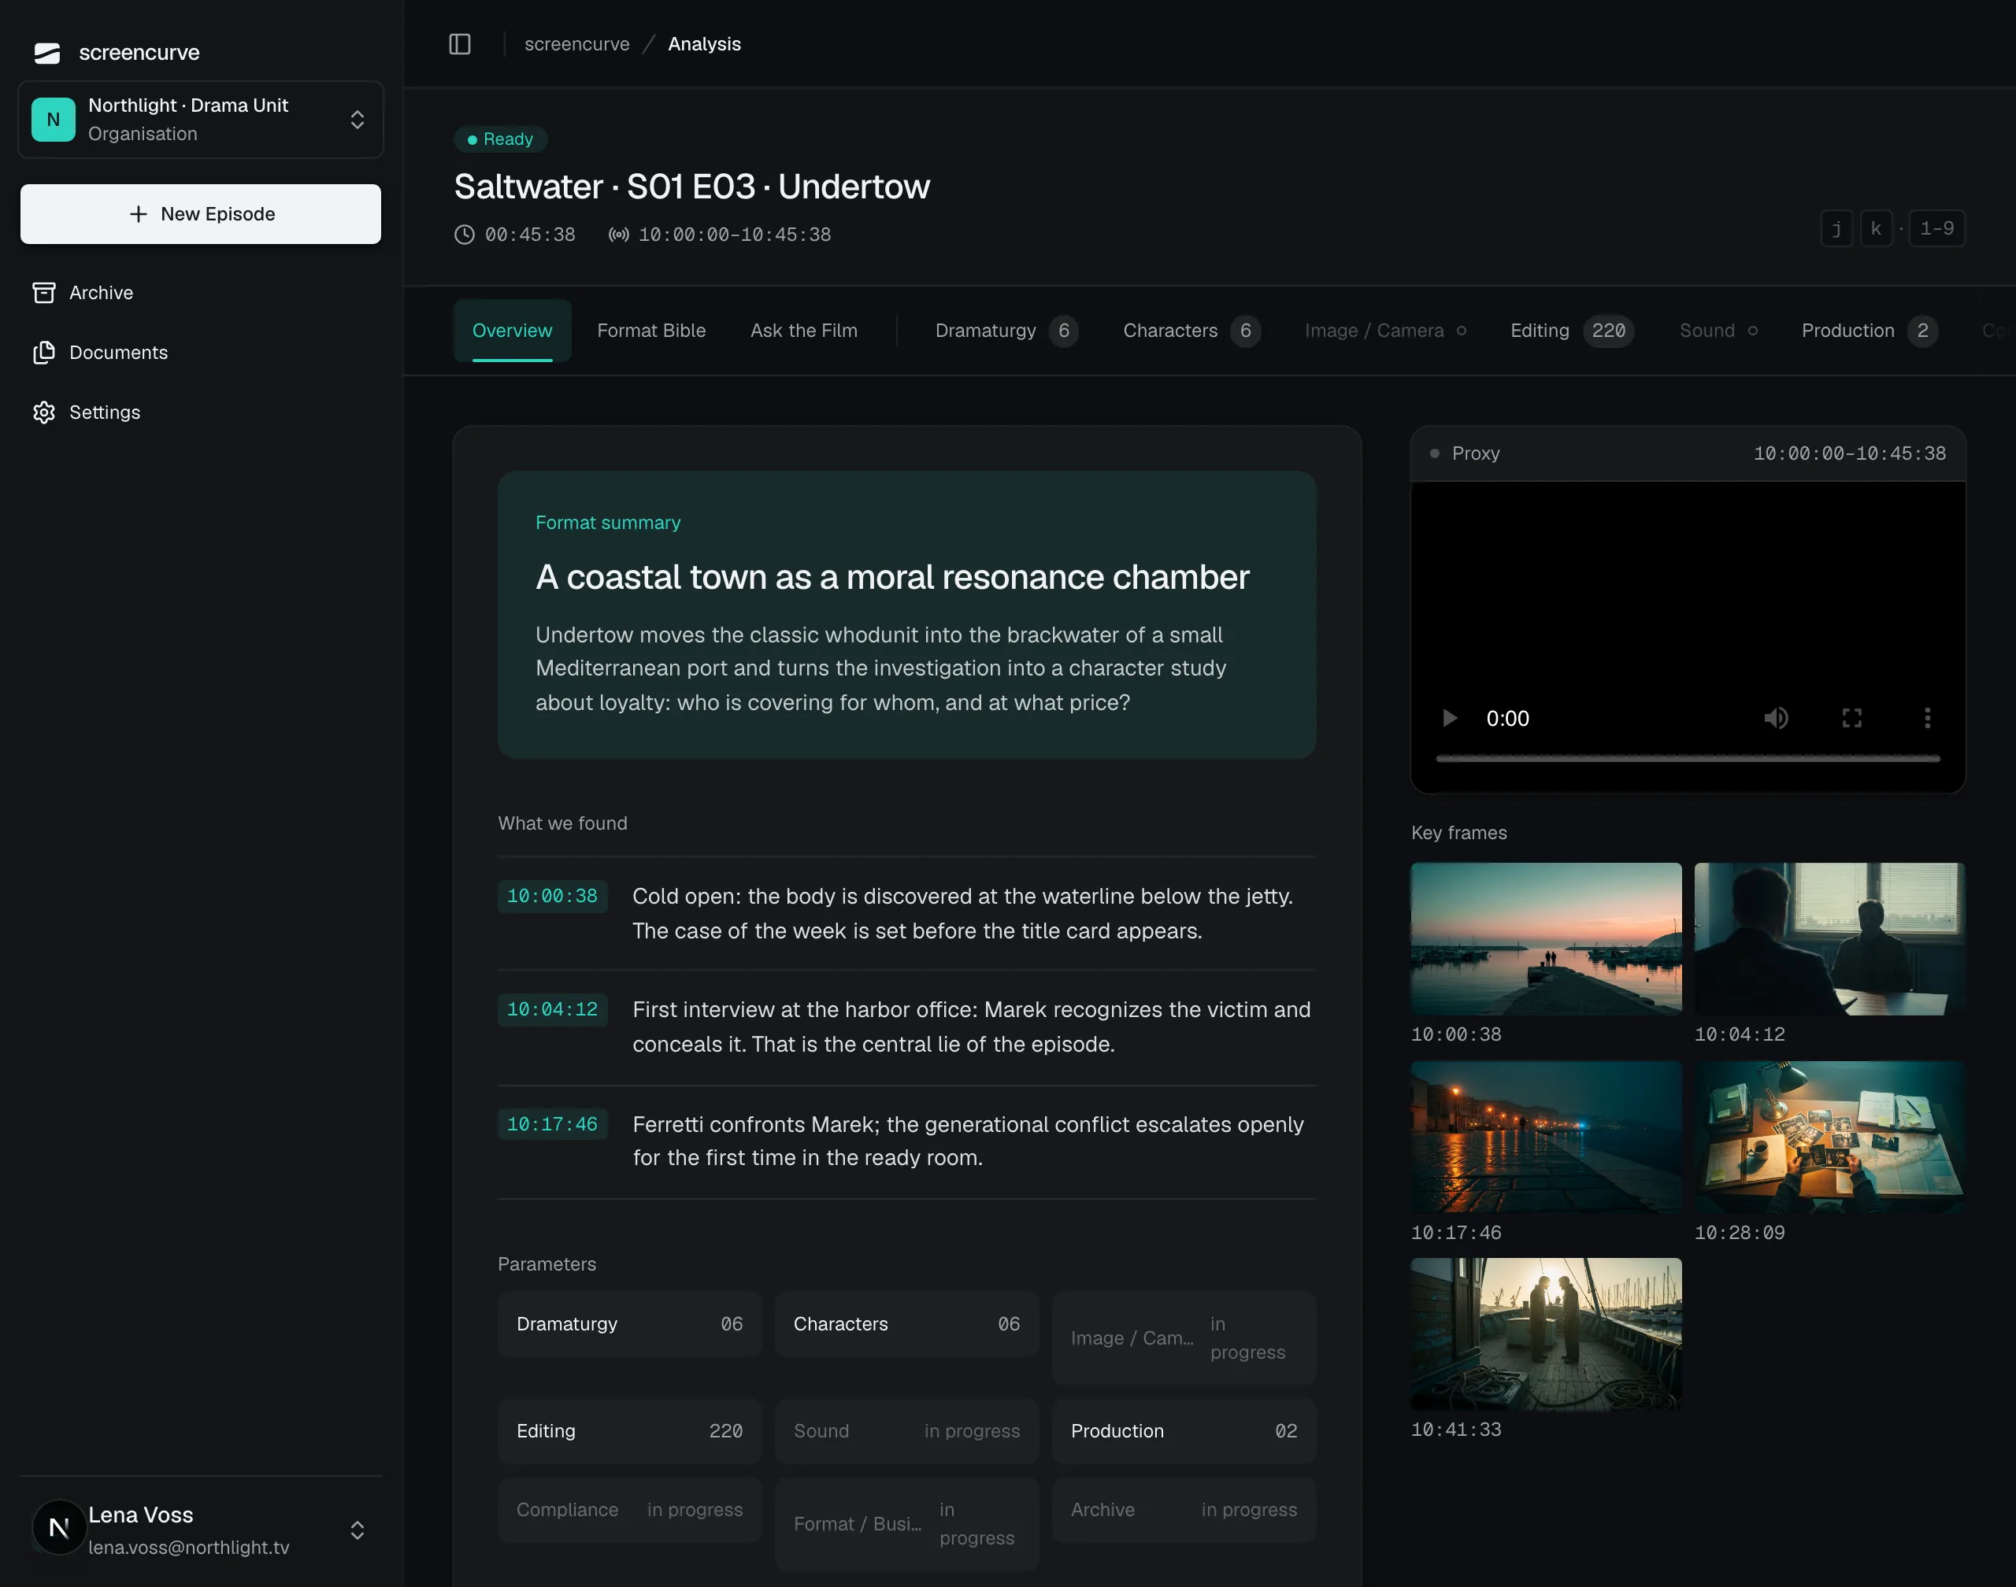The image size is (2016, 1587).
Task: Go to screencurve breadcrumb
Action: (x=576, y=43)
